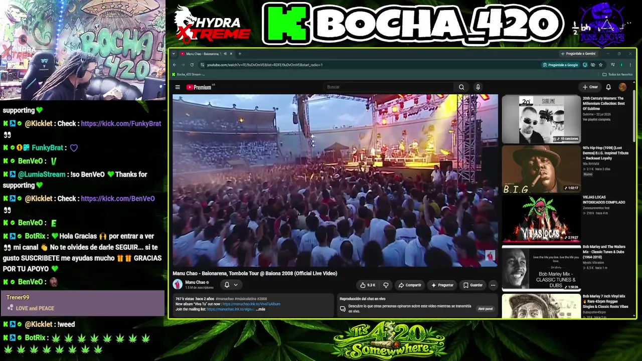Click the YouTube page vertical scrollbar

(634, 116)
